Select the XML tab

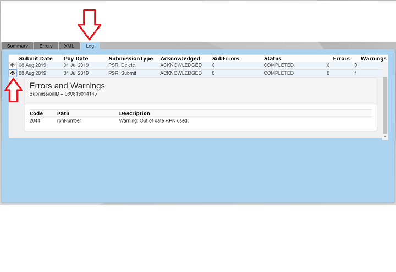(69, 46)
